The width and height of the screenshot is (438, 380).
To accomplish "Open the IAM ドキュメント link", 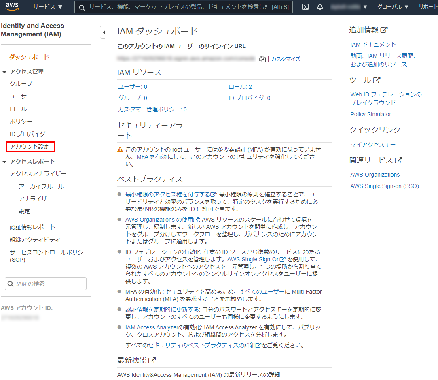I will tap(373, 45).
